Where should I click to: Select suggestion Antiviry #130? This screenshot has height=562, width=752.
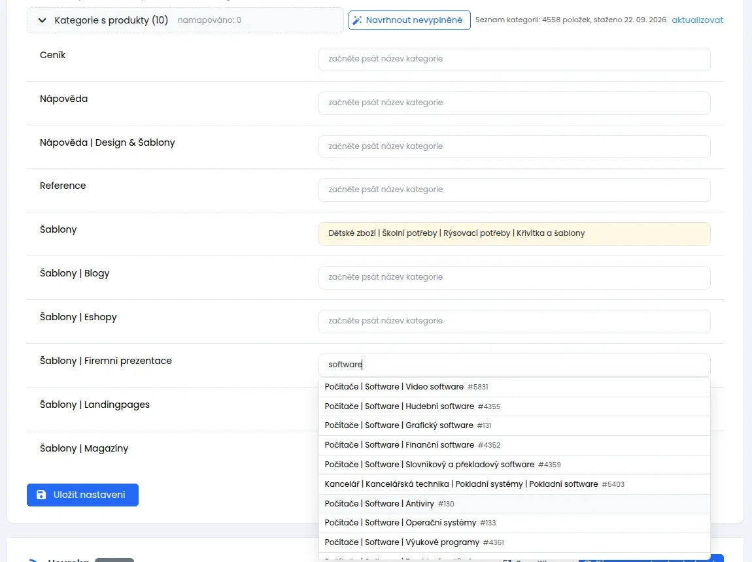click(514, 504)
